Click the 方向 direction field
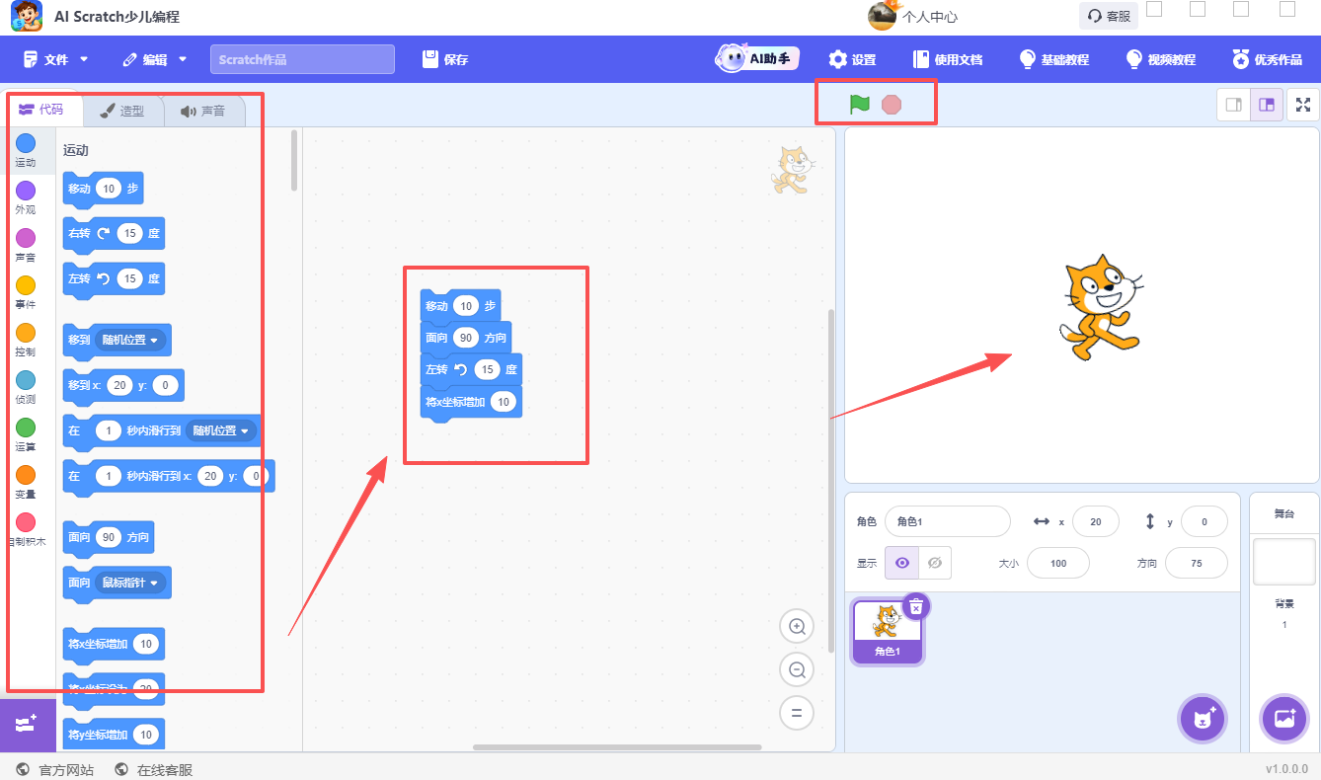This screenshot has height=780, width=1321. (x=1197, y=563)
